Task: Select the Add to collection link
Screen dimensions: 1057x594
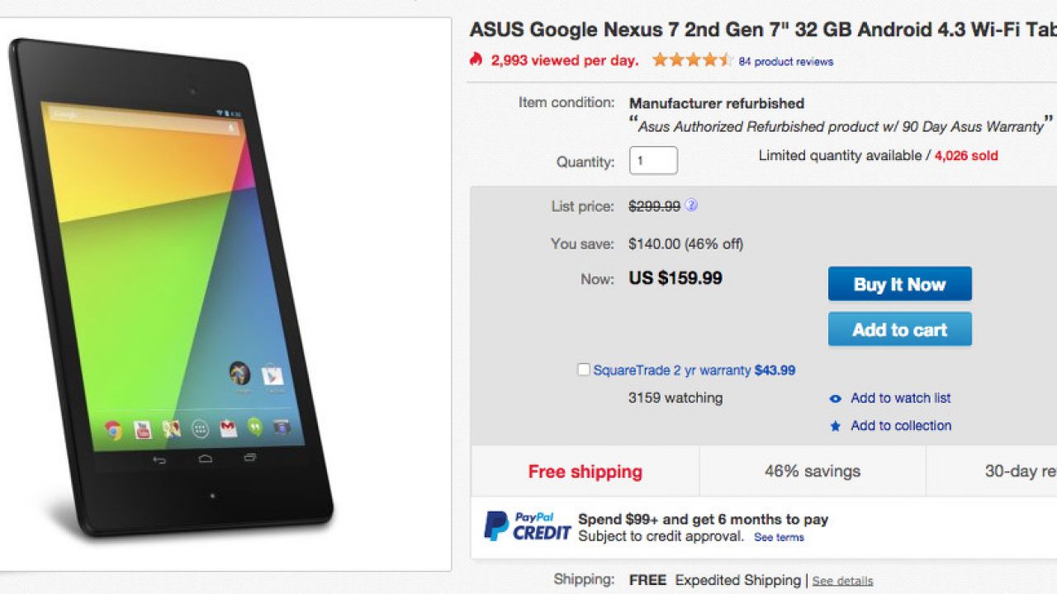Action: coord(901,426)
